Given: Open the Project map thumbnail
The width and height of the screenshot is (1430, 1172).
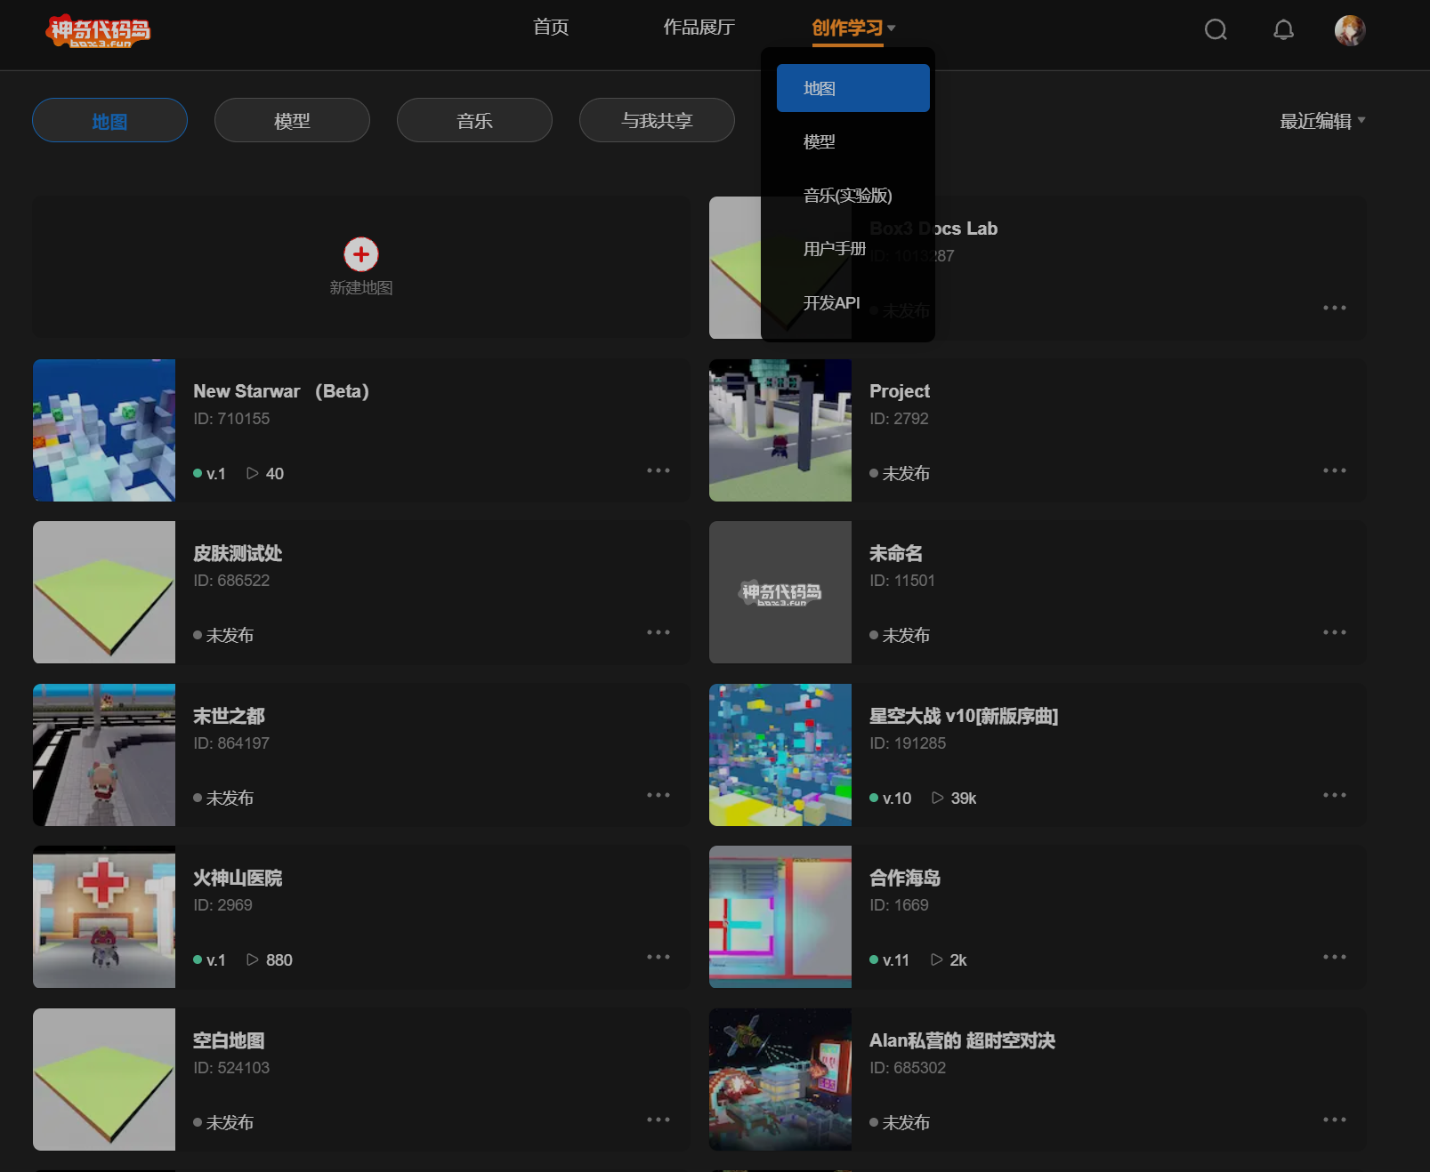Looking at the screenshot, I should pyautogui.click(x=780, y=430).
